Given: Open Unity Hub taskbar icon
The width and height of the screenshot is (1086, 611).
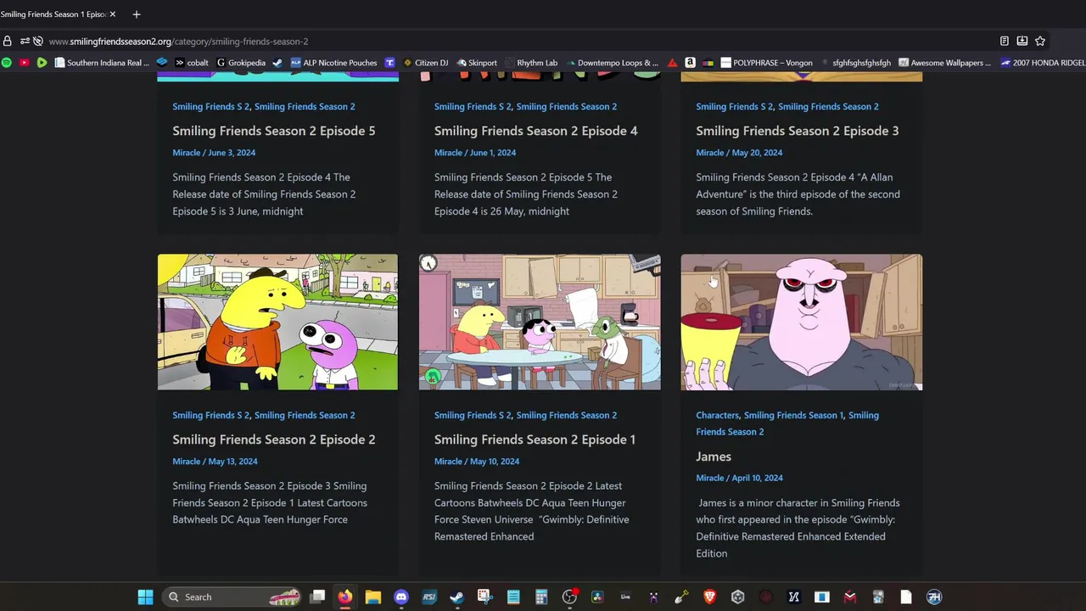Looking at the screenshot, I should (737, 597).
